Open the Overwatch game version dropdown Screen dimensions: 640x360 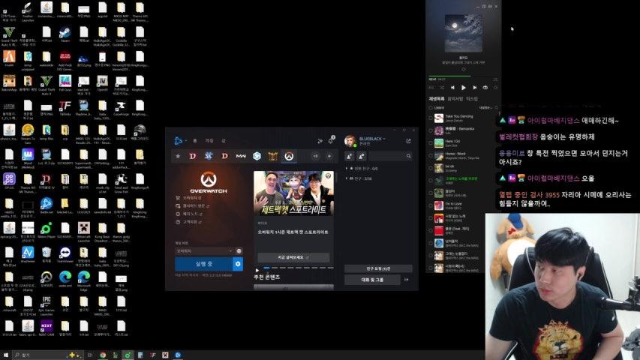click(204, 251)
